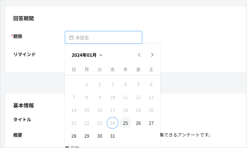The height and width of the screenshot is (148, 247).
Task: Click today's circled date 24
Action: [x=113, y=123]
